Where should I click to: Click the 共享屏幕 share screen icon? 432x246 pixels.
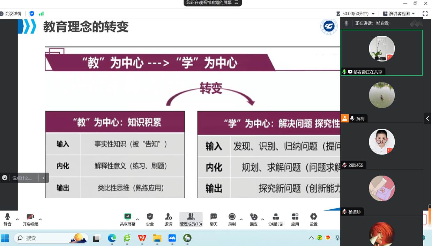(x=128, y=217)
